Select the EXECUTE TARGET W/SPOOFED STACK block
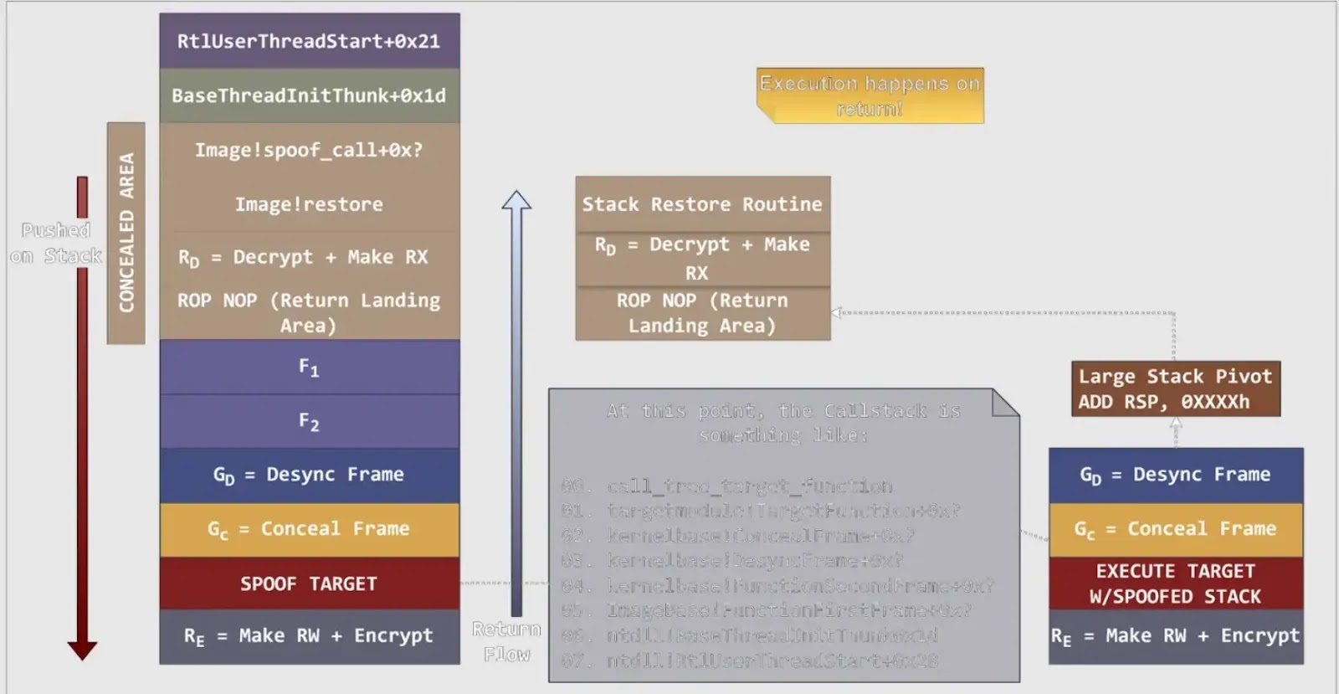This screenshot has height=694, width=1339. tap(1175, 583)
